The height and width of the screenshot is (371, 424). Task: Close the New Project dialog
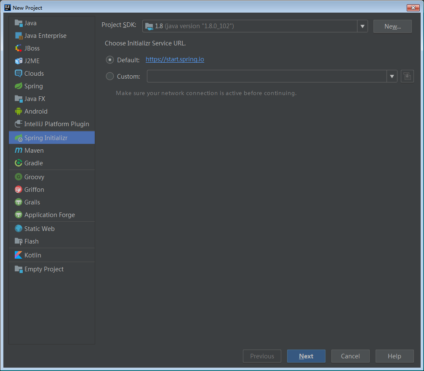coord(413,8)
